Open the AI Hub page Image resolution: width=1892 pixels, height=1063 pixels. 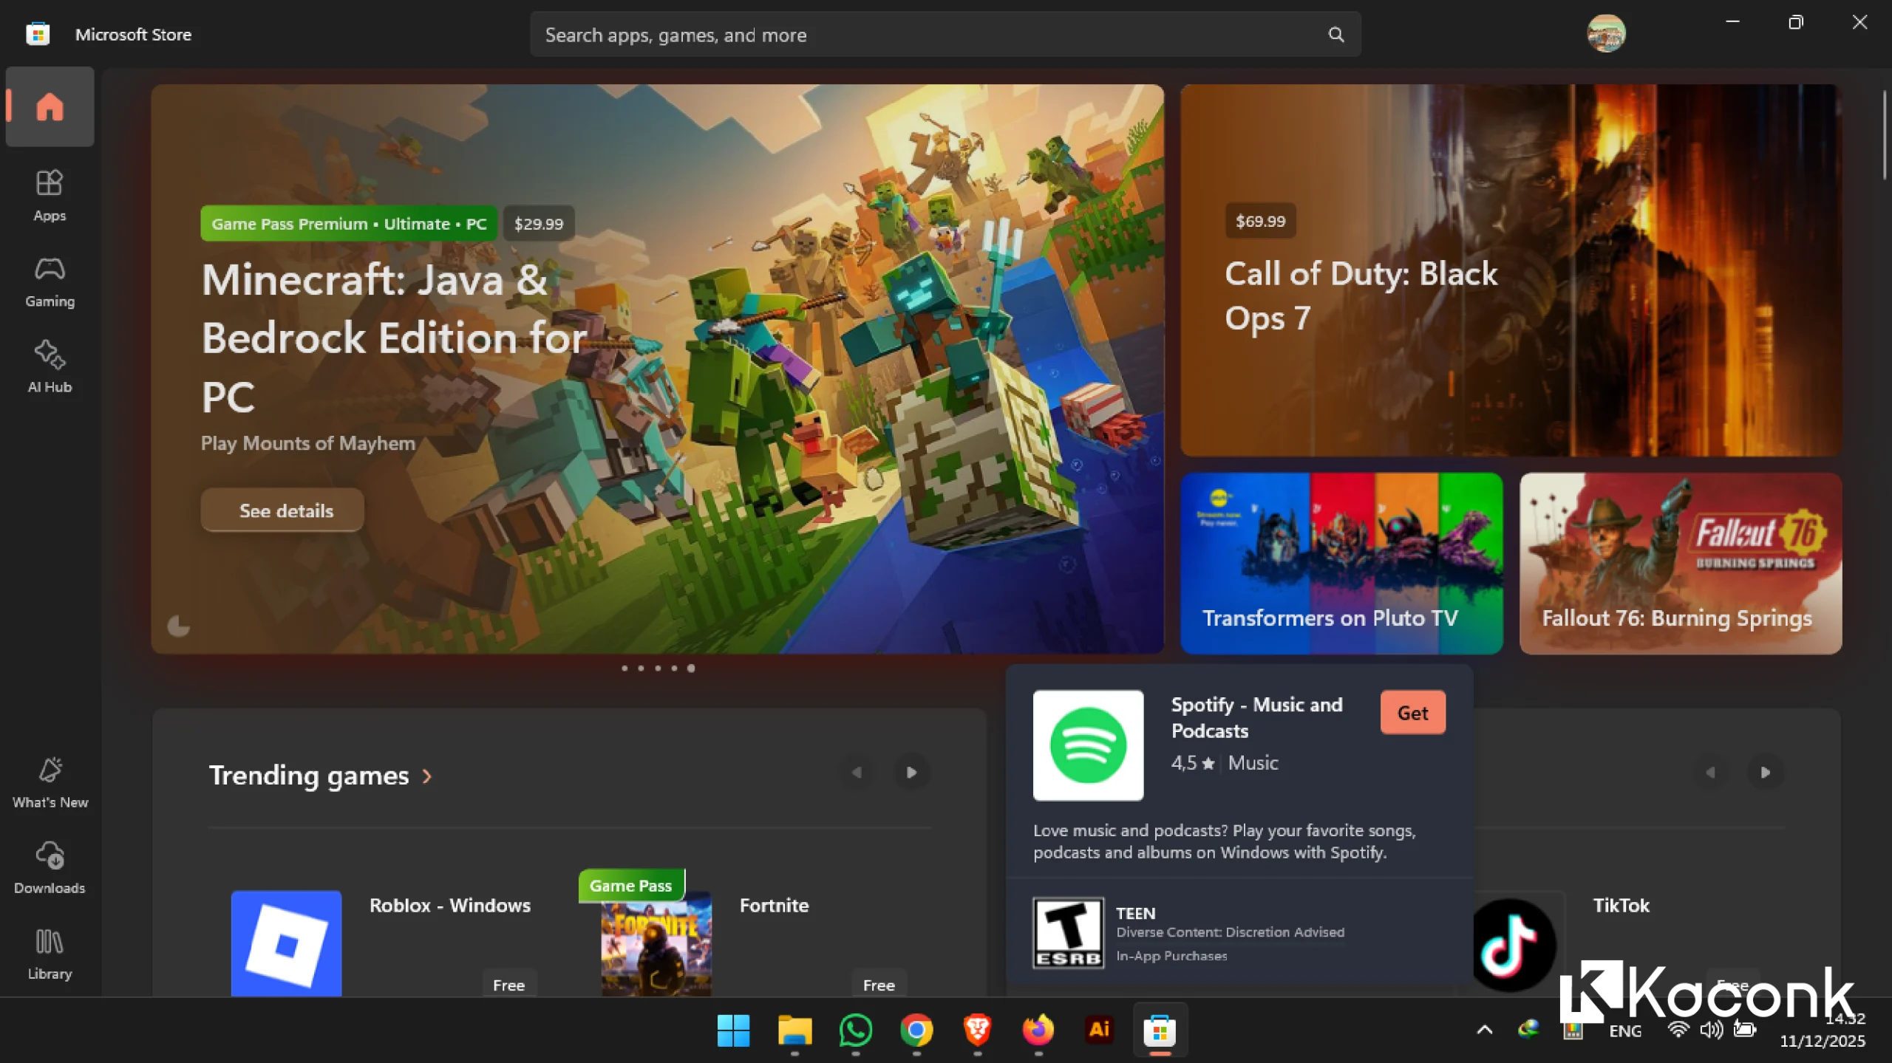50,367
